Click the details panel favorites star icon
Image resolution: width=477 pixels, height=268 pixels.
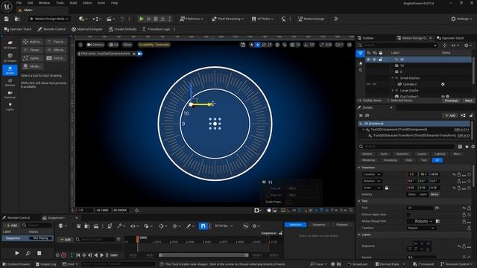467,147
